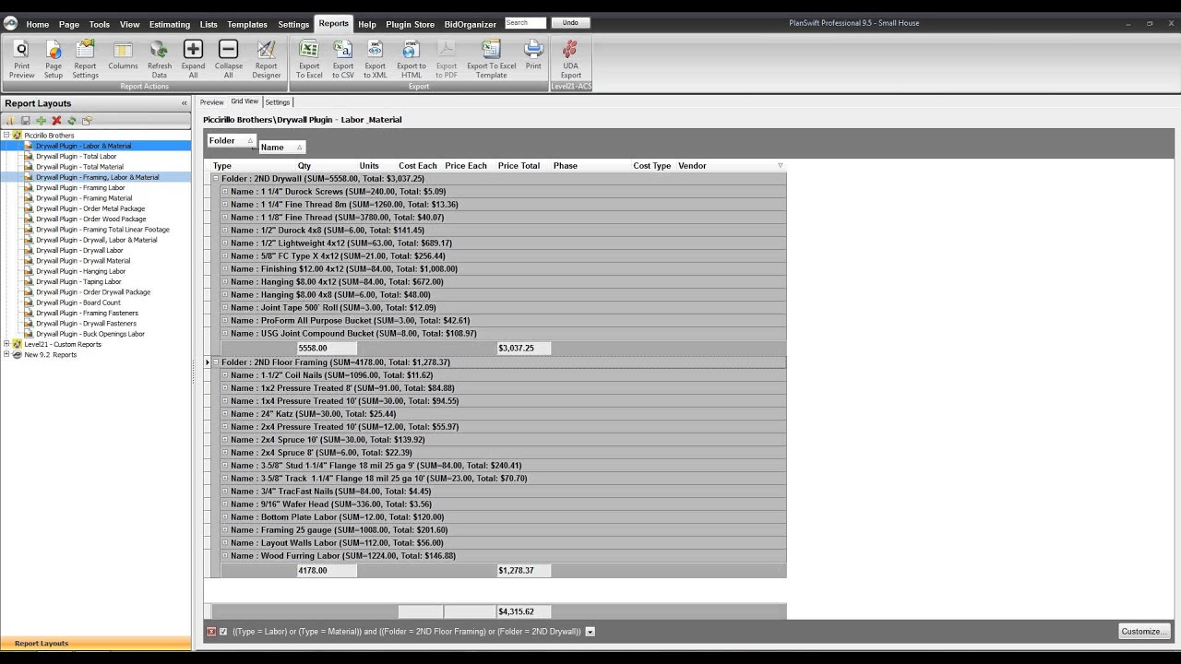Switch to the Preview tab

pyautogui.click(x=211, y=102)
